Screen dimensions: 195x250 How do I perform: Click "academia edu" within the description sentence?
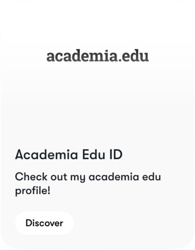[125, 177]
